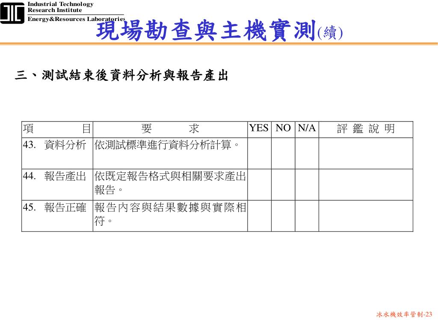Select the 'Energy&Resources Laboratories' text
438x320 pixels.
point(76,19)
